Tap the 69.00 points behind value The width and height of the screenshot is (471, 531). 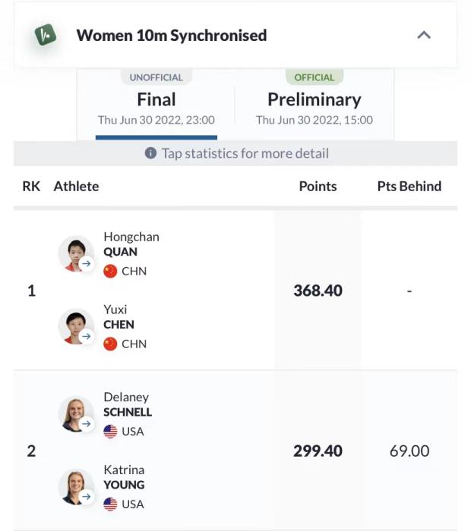pos(409,451)
